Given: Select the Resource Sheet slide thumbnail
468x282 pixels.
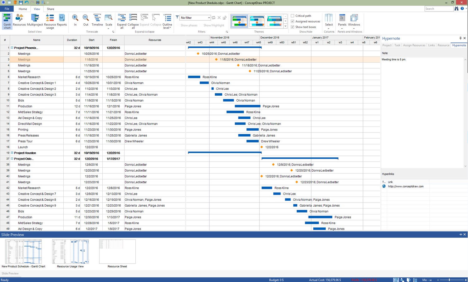Looking at the screenshot, I should click(x=117, y=251).
